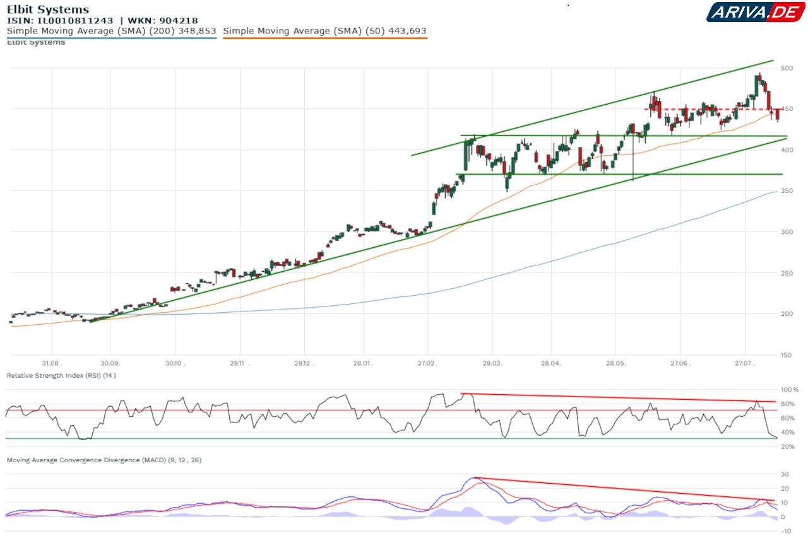Click the 300 price axis label
The width and height of the screenshot is (808, 536).
[x=787, y=232]
